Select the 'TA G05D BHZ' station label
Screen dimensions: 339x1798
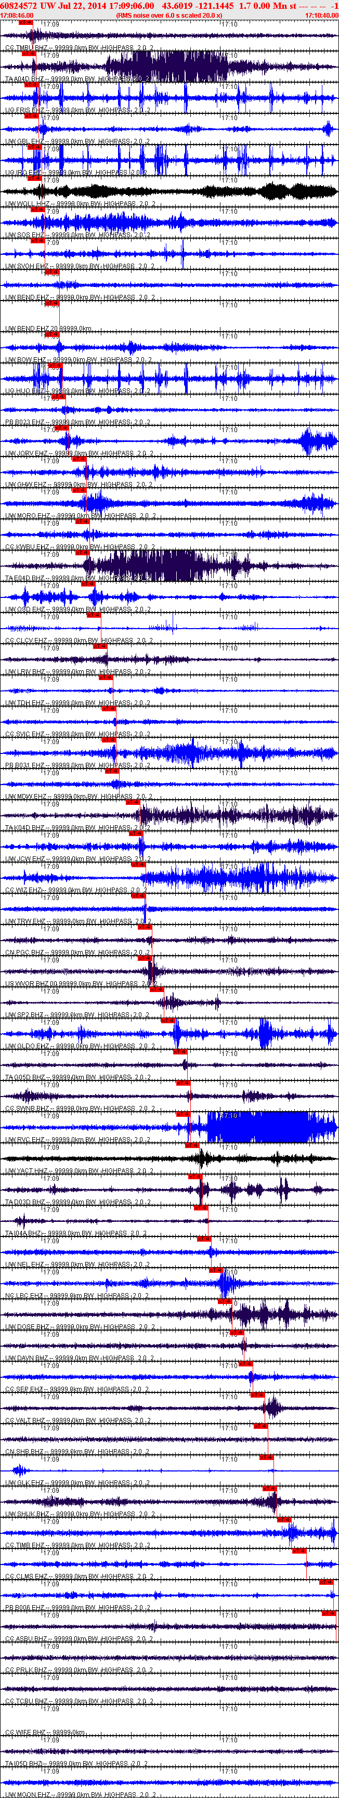tap(25, 1077)
